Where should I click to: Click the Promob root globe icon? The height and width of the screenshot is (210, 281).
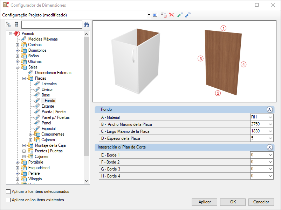pyautogui.click(x=17, y=34)
